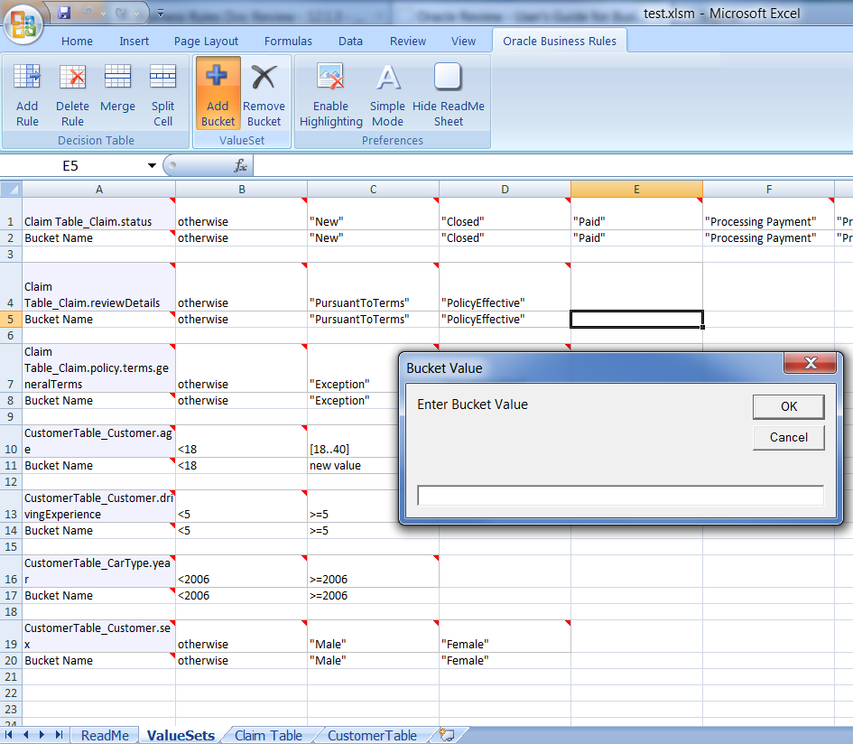Open the View ribbon tab
The height and width of the screenshot is (744, 853).
[x=463, y=42]
